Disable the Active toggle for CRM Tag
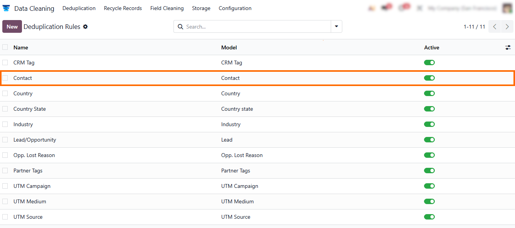Image resolution: width=515 pixels, height=228 pixels. click(429, 62)
